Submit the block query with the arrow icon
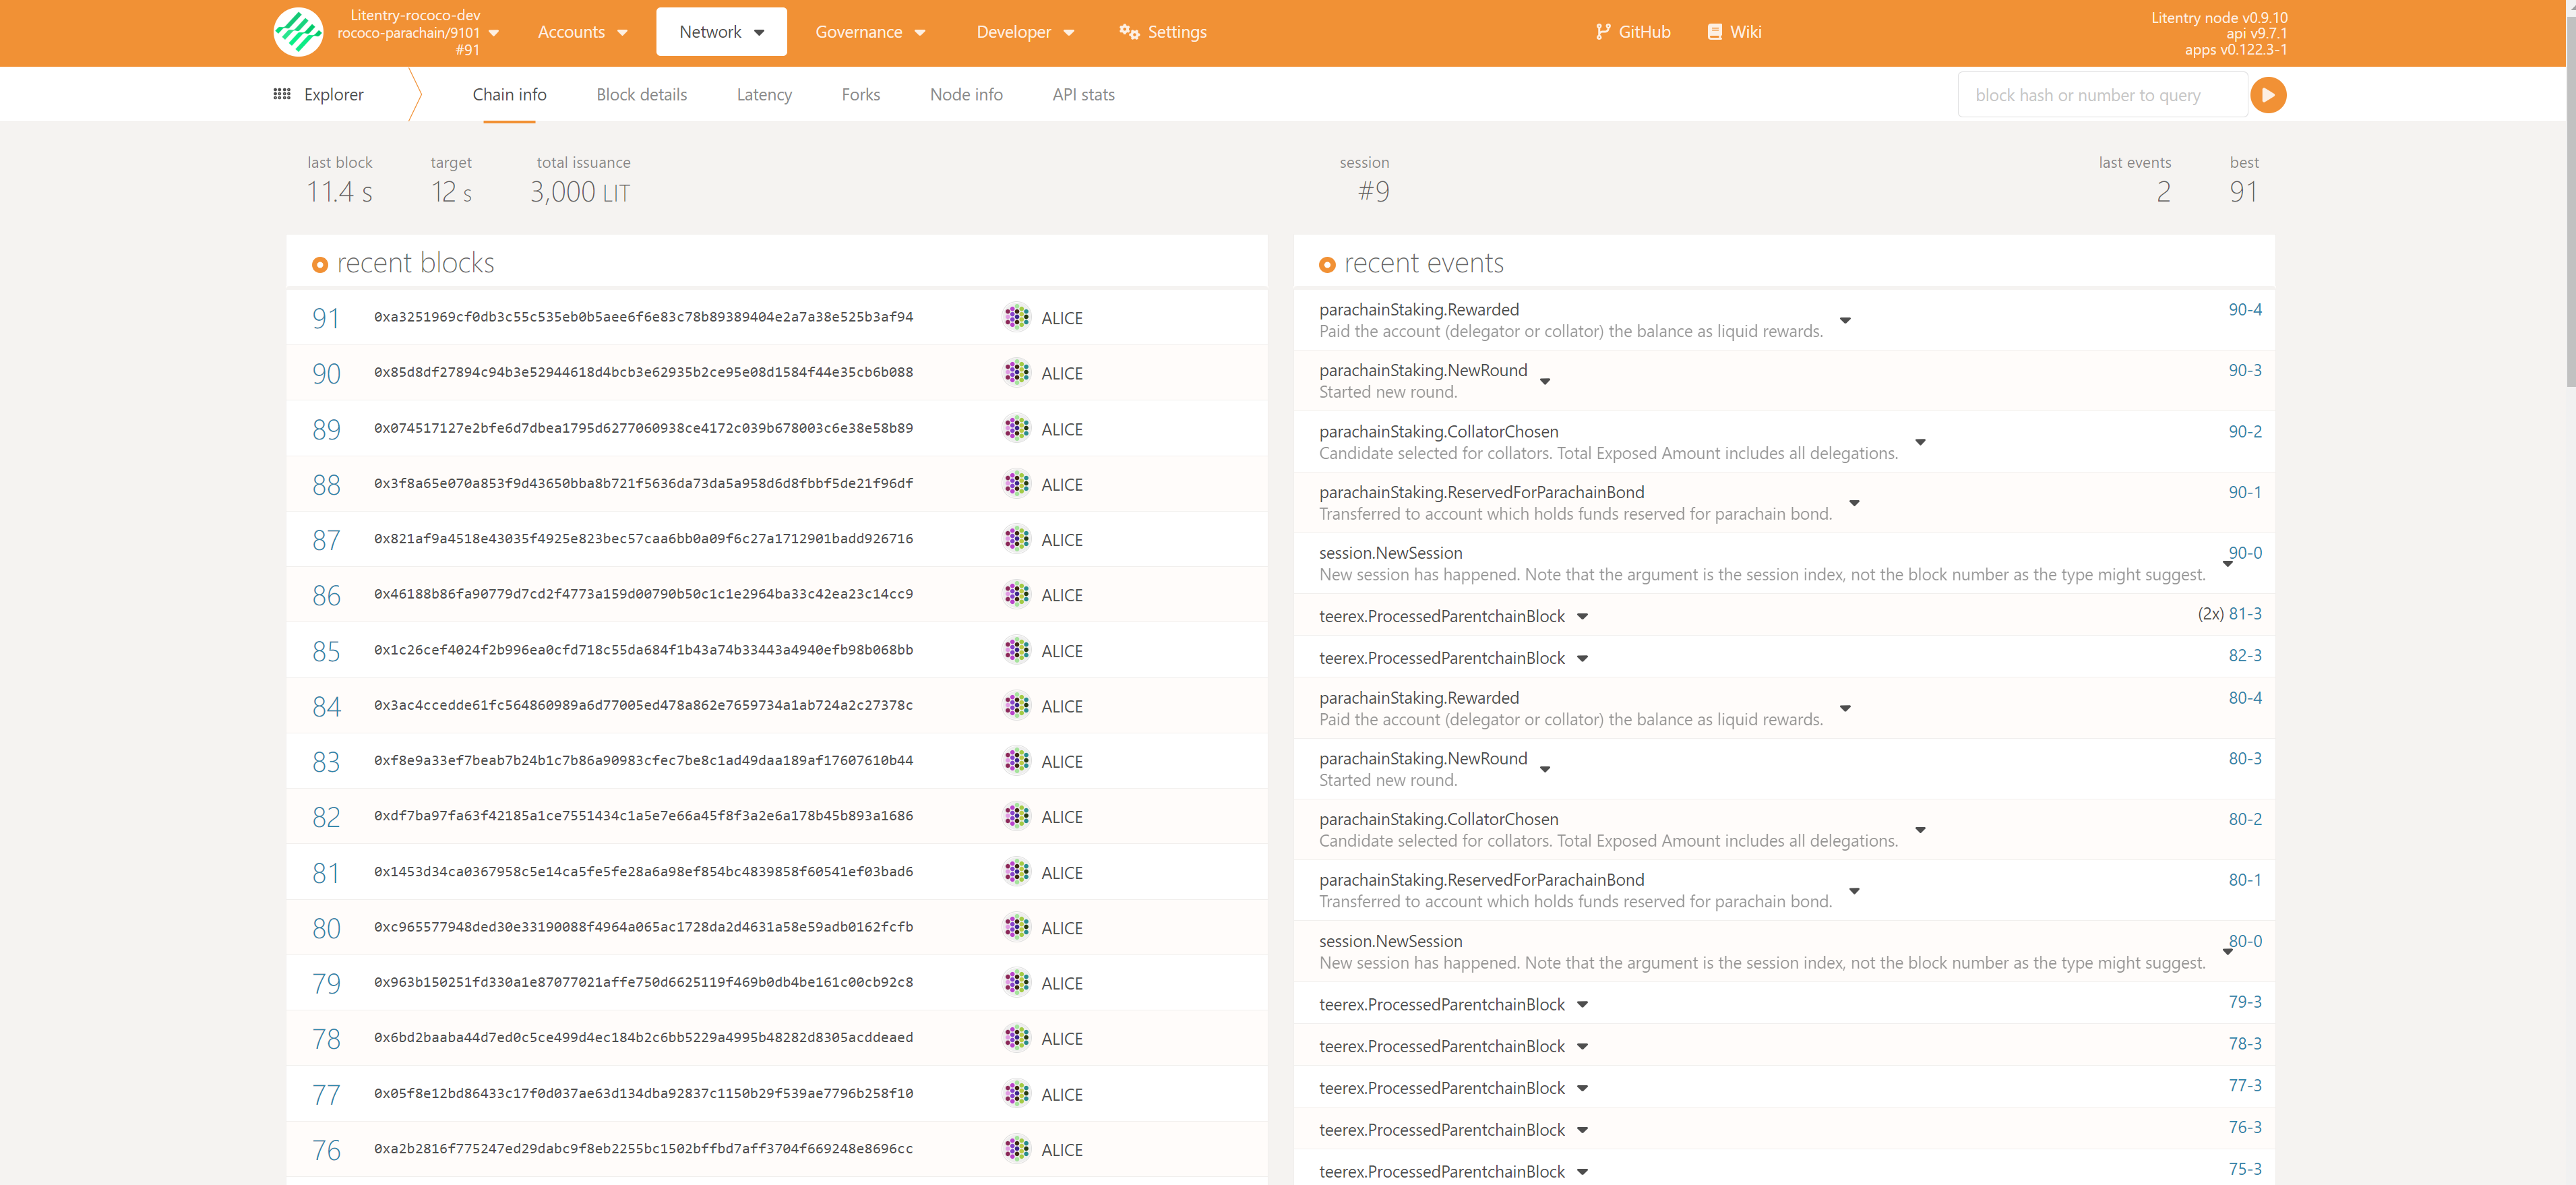Screen dimensions: 2576x1185 point(2268,94)
